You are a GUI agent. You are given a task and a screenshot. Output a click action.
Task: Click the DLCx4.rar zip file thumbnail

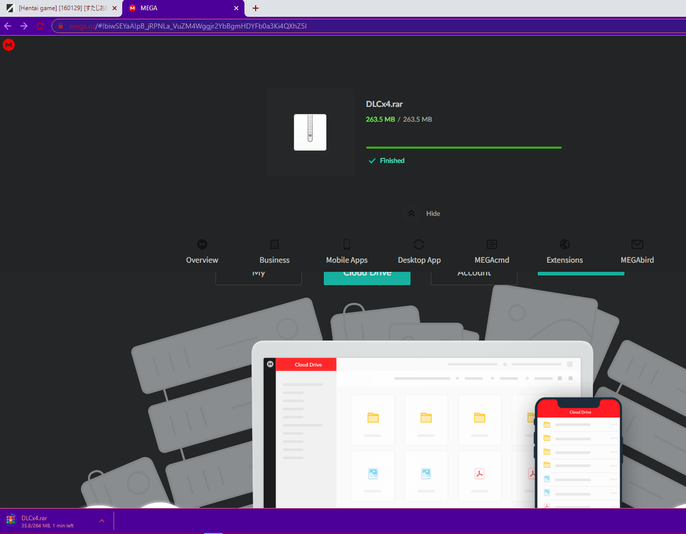(310, 132)
